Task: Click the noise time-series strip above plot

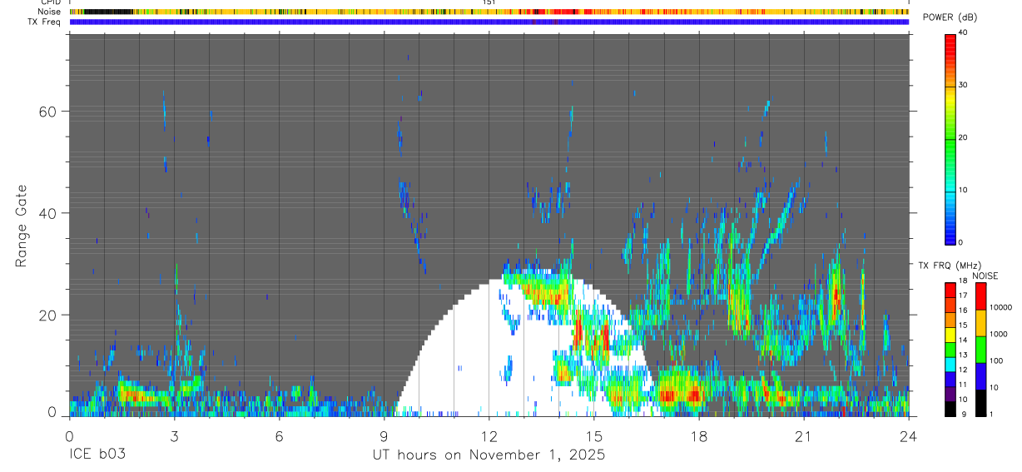Action: click(489, 12)
